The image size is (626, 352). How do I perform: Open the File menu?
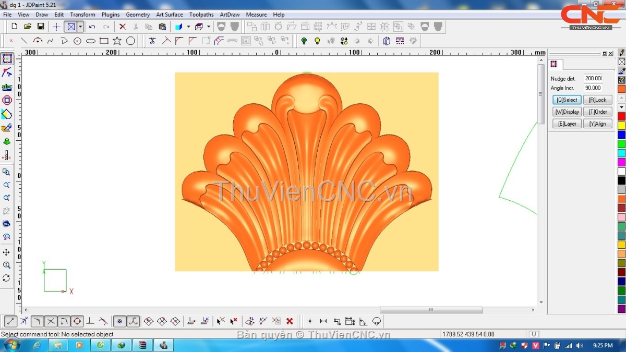pyautogui.click(x=7, y=15)
